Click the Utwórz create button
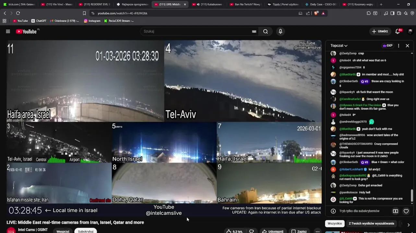 pos(380,31)
